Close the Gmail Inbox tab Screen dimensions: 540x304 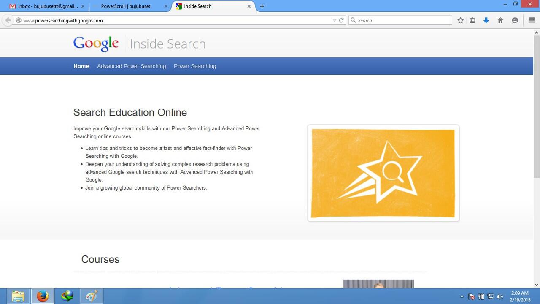coord(83,6)
